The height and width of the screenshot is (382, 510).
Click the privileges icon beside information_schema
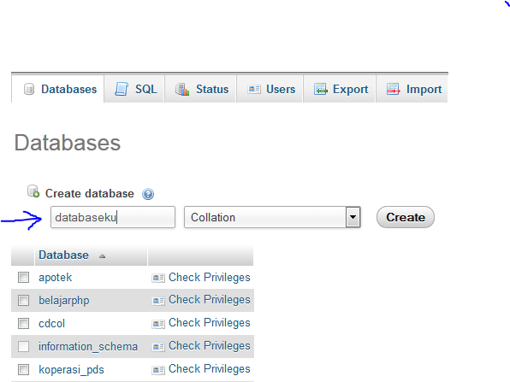pyautogui.click(x=158, y=347)
